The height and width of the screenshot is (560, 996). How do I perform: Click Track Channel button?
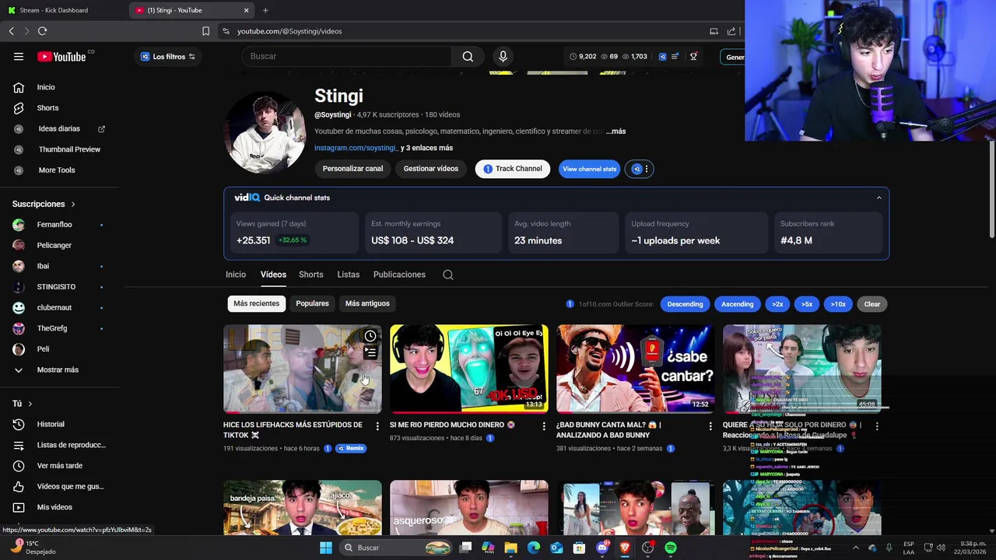[x=513, y=169]
